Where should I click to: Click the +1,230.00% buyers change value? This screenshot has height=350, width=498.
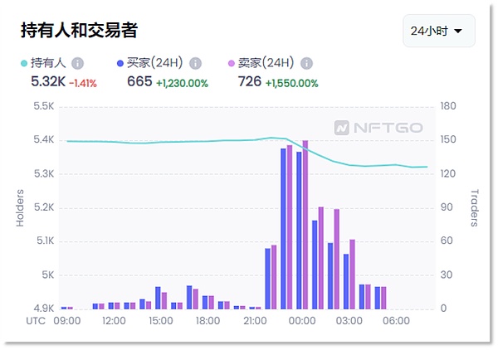click(x=182, y=82)
